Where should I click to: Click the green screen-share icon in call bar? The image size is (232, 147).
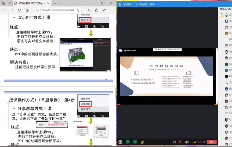[135, 142]
